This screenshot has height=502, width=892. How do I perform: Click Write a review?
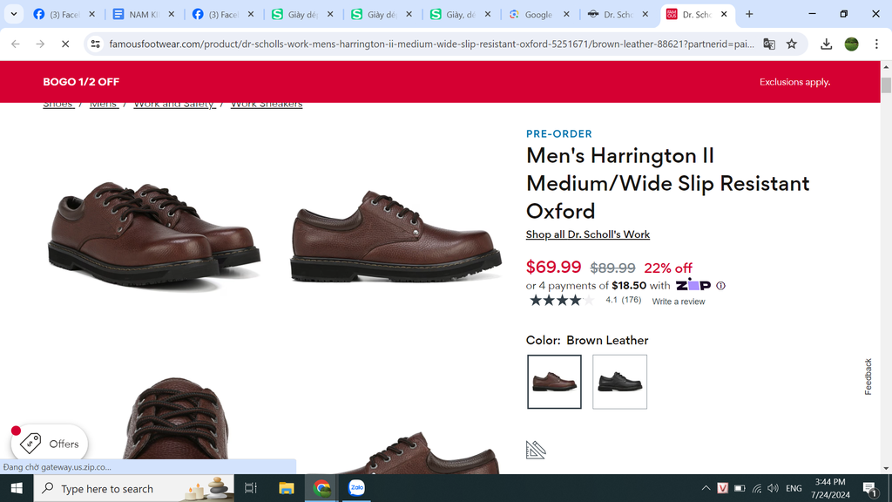(678, 302)
